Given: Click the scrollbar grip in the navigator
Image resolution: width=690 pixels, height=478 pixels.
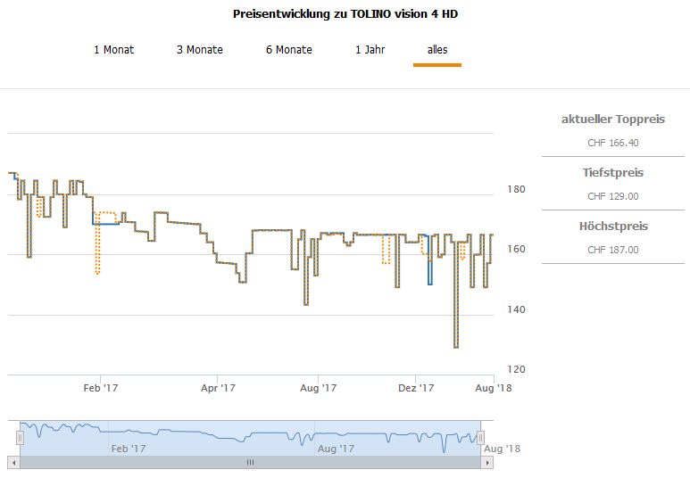Looking at the screenshot, I should (251, 462).
